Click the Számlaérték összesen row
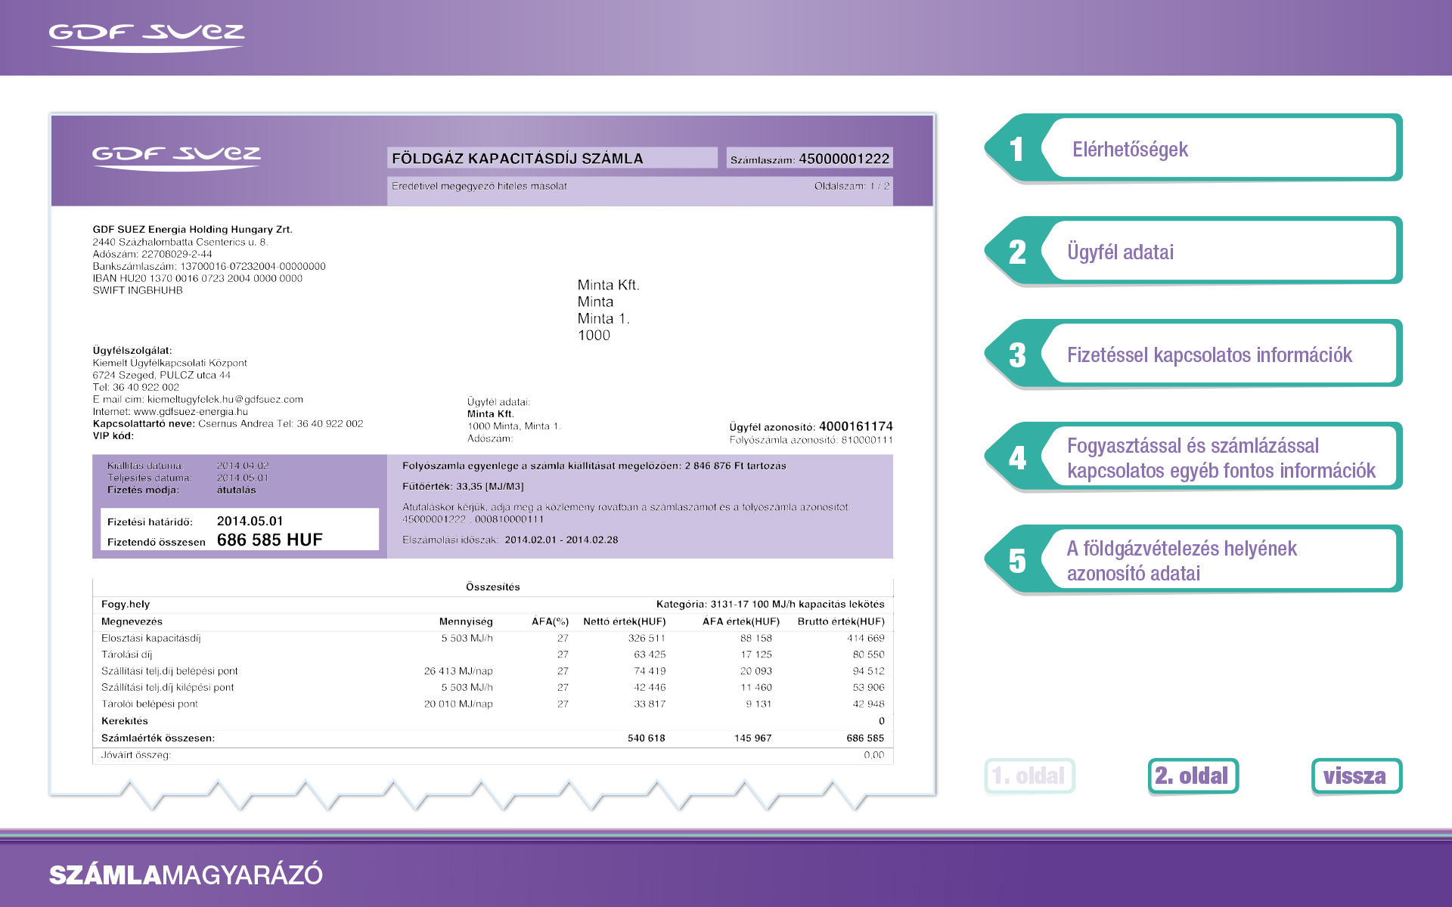The height and width of the screenshot is (907, 1452). tap(492, 738)
